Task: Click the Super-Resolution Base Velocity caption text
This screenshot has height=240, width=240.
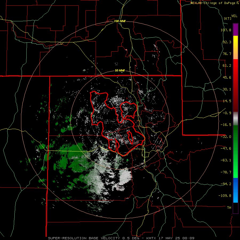Action: pyautogui.click(x=121, y=238)
